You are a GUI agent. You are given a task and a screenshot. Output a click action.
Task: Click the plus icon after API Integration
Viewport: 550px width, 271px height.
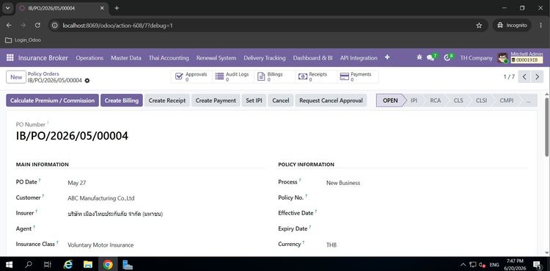point(387,57)
